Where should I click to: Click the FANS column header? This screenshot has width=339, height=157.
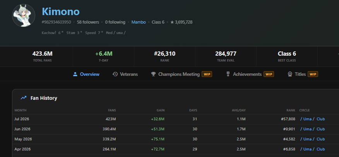click(112, 110)
